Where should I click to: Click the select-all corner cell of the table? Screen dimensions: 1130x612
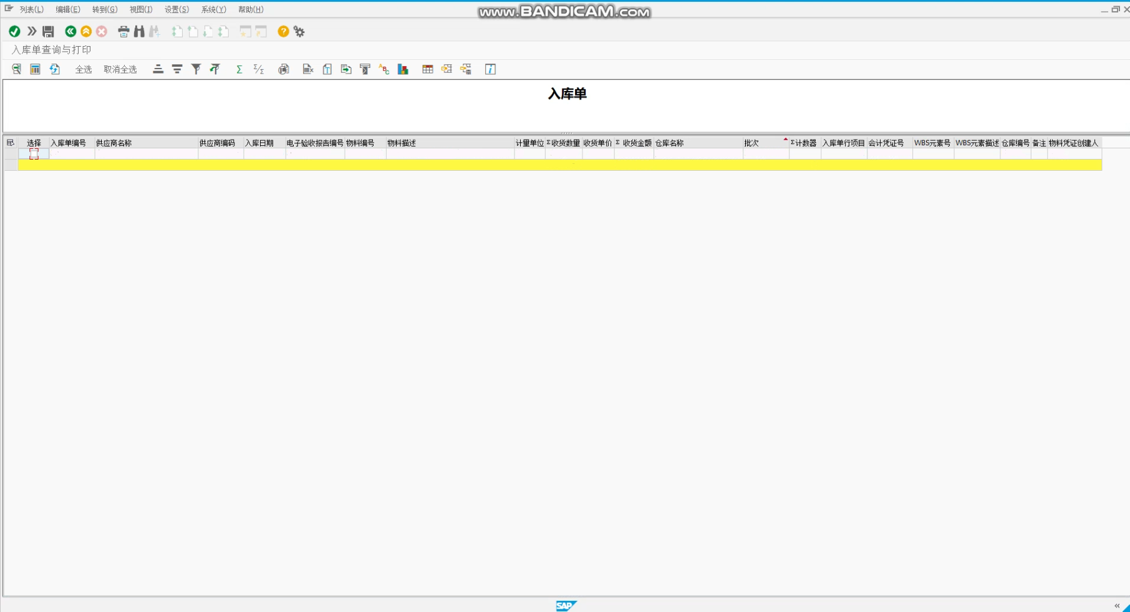pyautogui.click(x=10, y=143)
